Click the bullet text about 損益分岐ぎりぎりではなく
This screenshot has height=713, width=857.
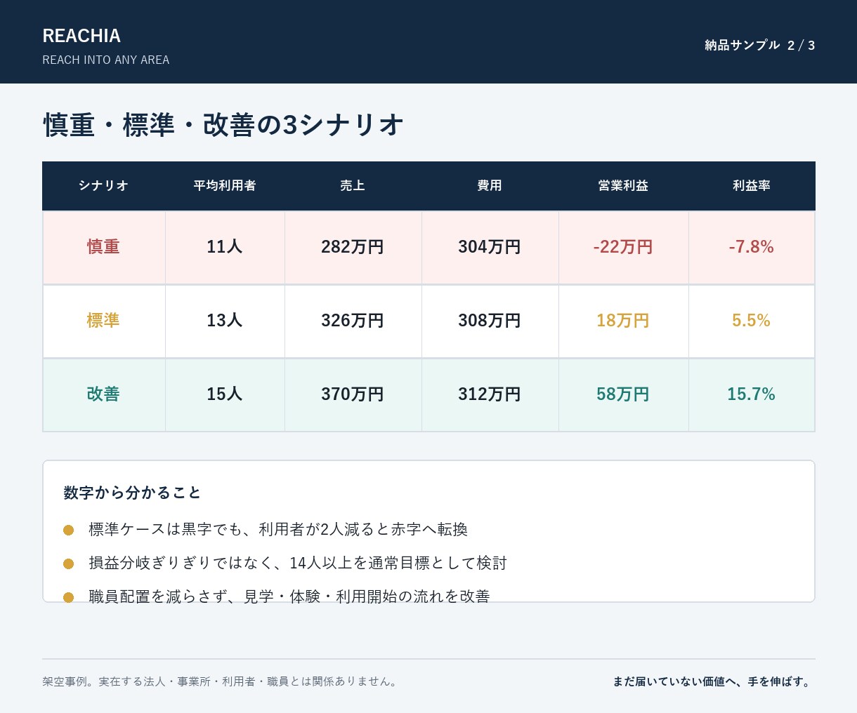pyautogui.click(x=298, y=563)
